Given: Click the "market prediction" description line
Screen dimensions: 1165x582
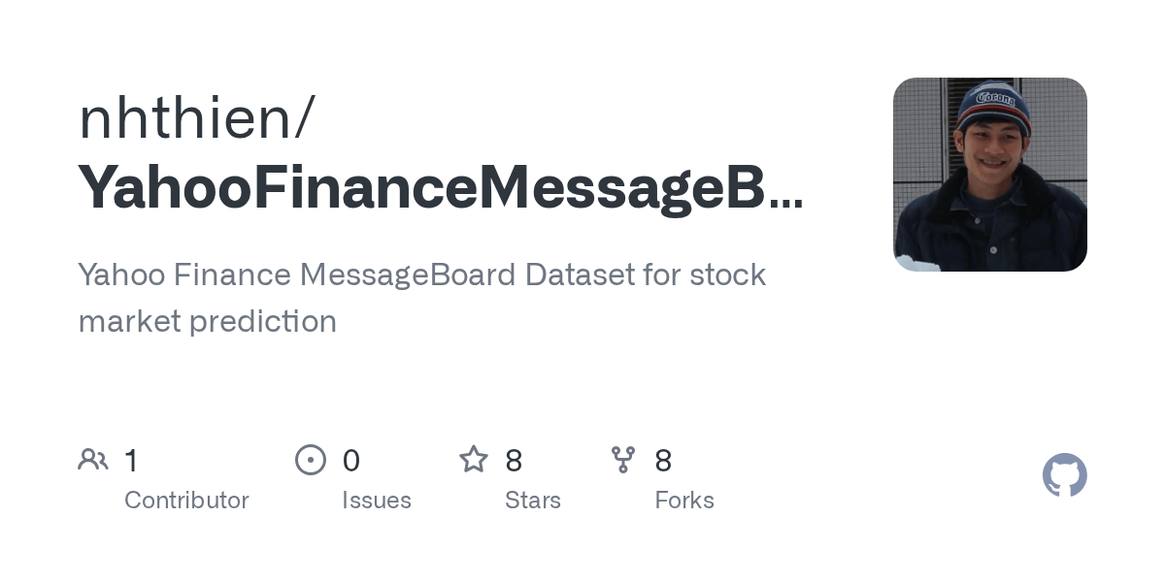Looking at the screenshot, I should pyautogui.click(x=207, y=321).
